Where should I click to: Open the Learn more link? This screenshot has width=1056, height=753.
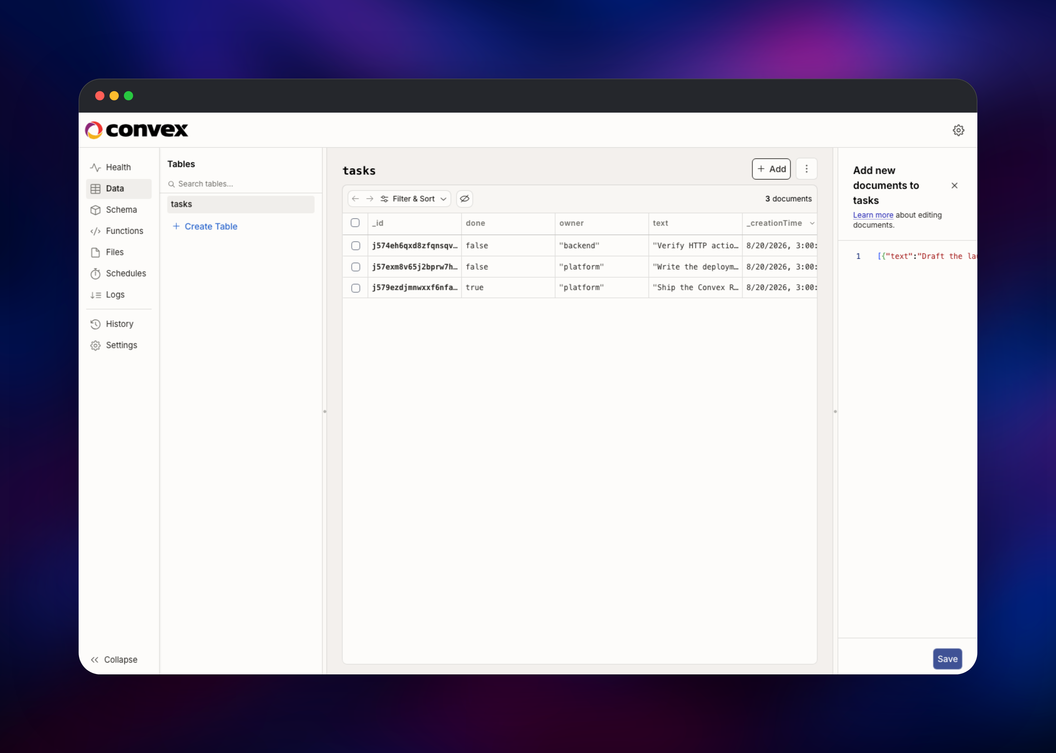click(x=873, y=215)
